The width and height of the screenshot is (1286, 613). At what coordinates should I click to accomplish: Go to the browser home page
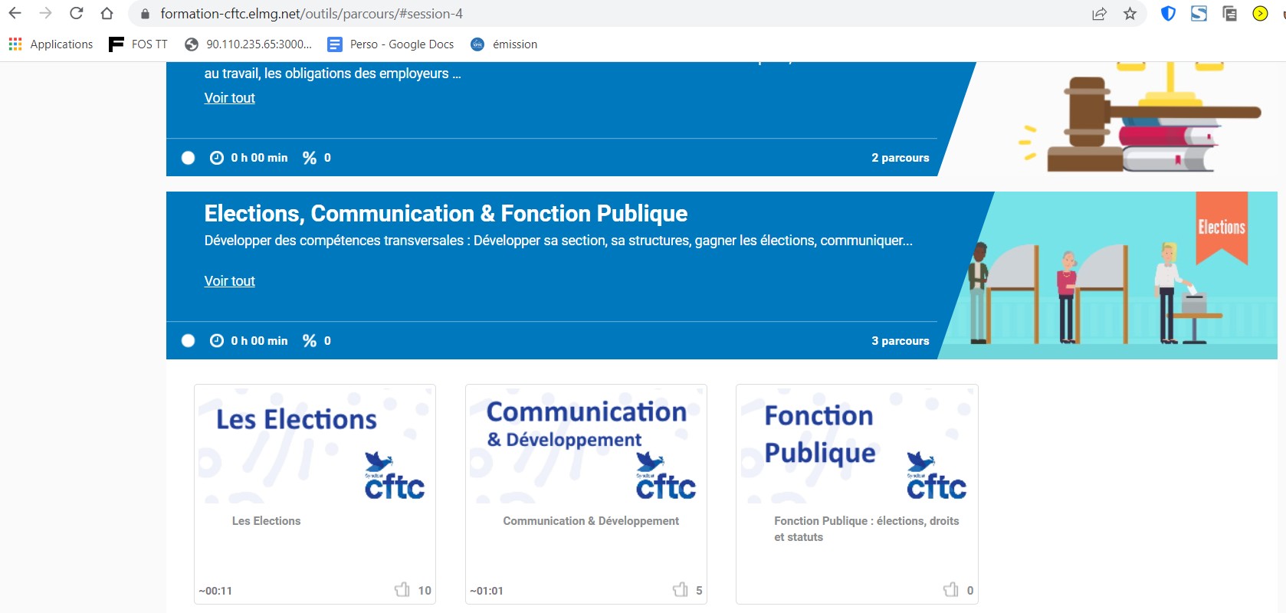[107, 14]
